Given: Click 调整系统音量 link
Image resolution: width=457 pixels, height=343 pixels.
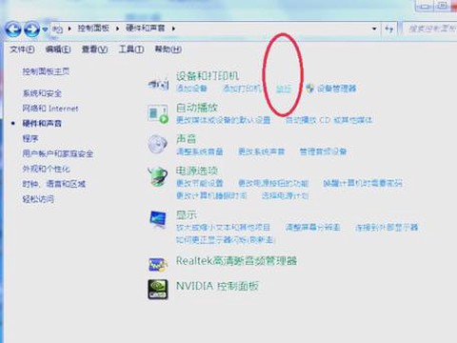Looking at the screenshot, I should pos(200,151).
